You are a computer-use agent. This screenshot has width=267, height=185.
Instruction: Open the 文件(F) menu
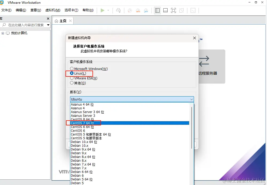pyautogui.click(x=6, y=10)
